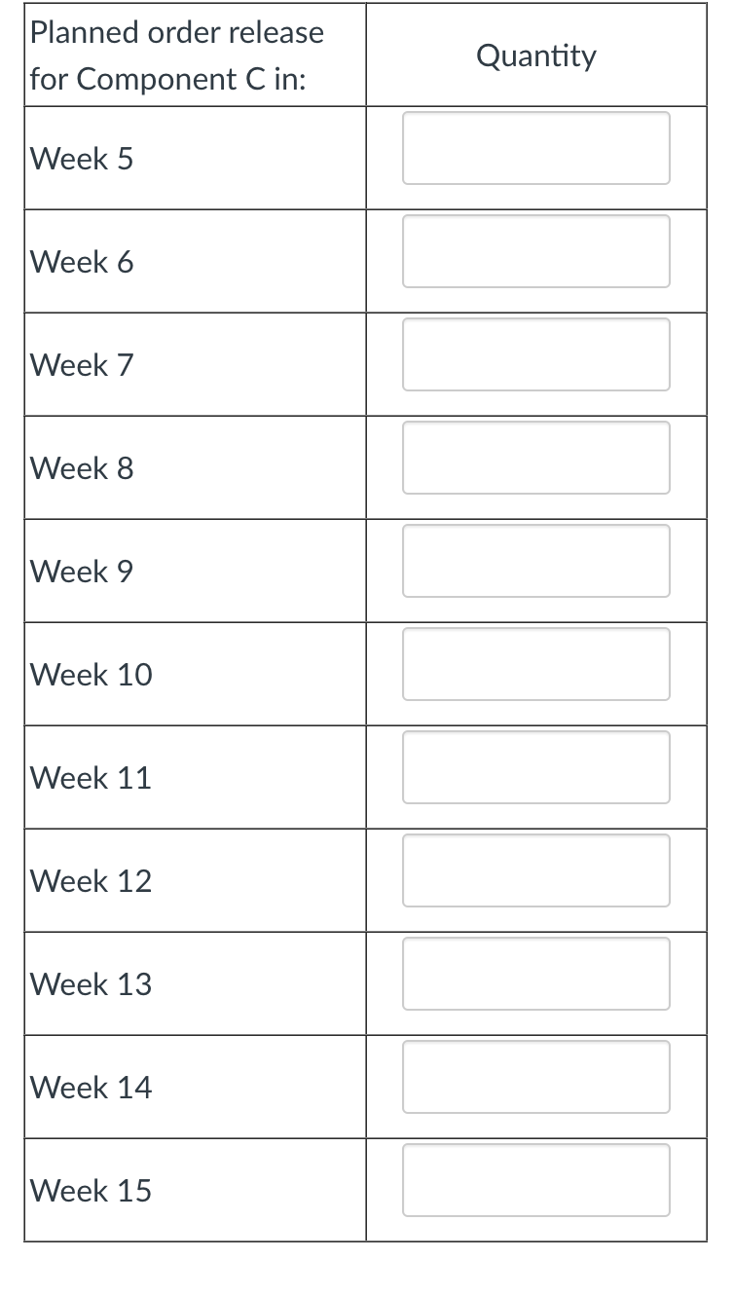
Task: Click the Week 7 row label
Action: pyautogui.click(x=81, y=364)
